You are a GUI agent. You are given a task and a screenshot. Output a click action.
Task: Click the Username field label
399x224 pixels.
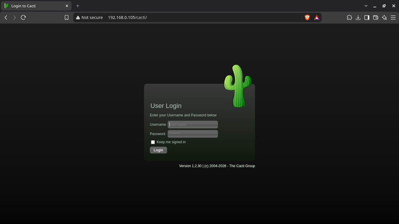158,125
